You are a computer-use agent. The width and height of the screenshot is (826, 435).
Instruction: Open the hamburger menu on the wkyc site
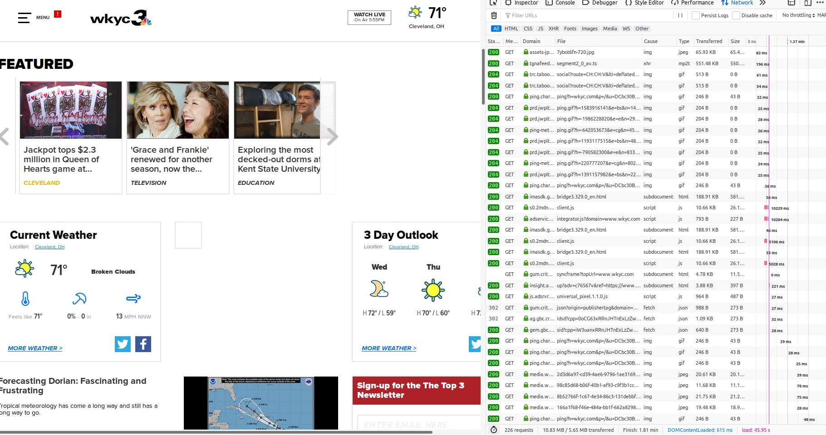[x=24, y=18]
